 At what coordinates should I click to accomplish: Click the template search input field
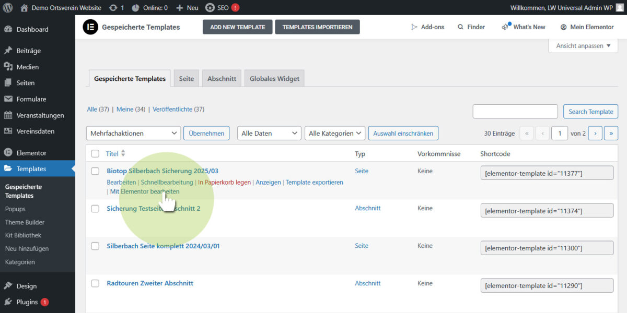click(x=515, y=112)
